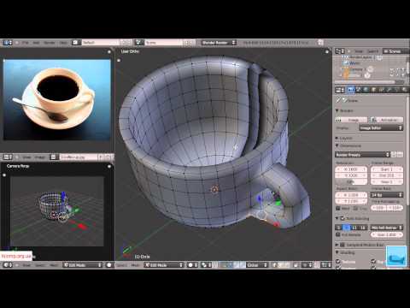This screenshot has width=410, height=308.
Task: Open the 24 fps frame rate dropdown
Action: 387,195
